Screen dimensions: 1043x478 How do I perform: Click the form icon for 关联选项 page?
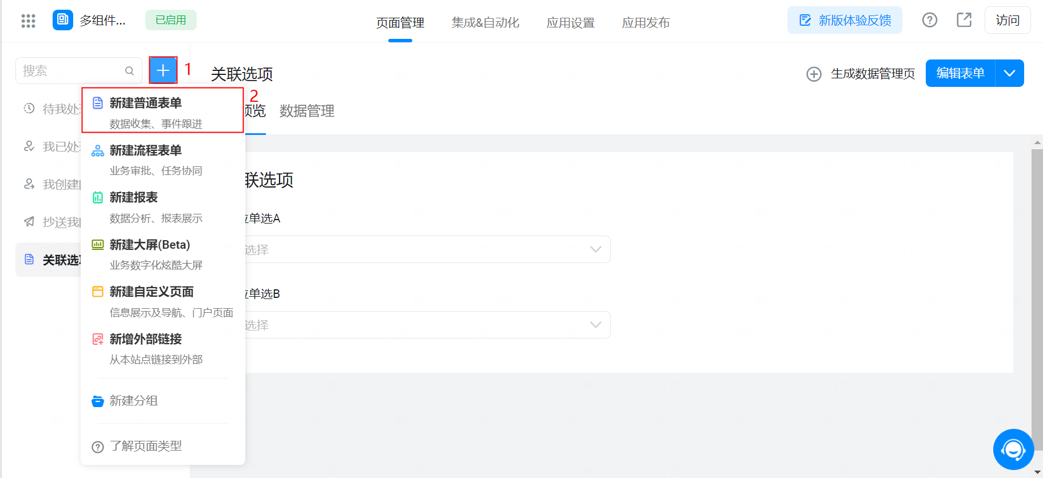29,260
